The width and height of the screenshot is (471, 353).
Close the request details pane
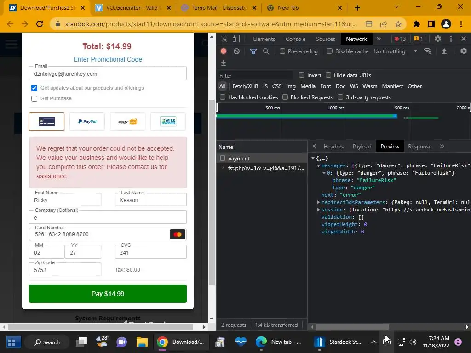(x=314, y=146)
